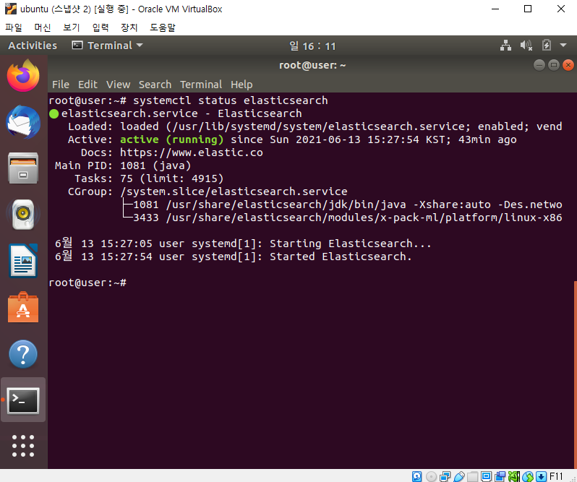577x482 pixels.
Task: Open VirtualBox 도움말 menu
Action: click(x=163, y=27)
